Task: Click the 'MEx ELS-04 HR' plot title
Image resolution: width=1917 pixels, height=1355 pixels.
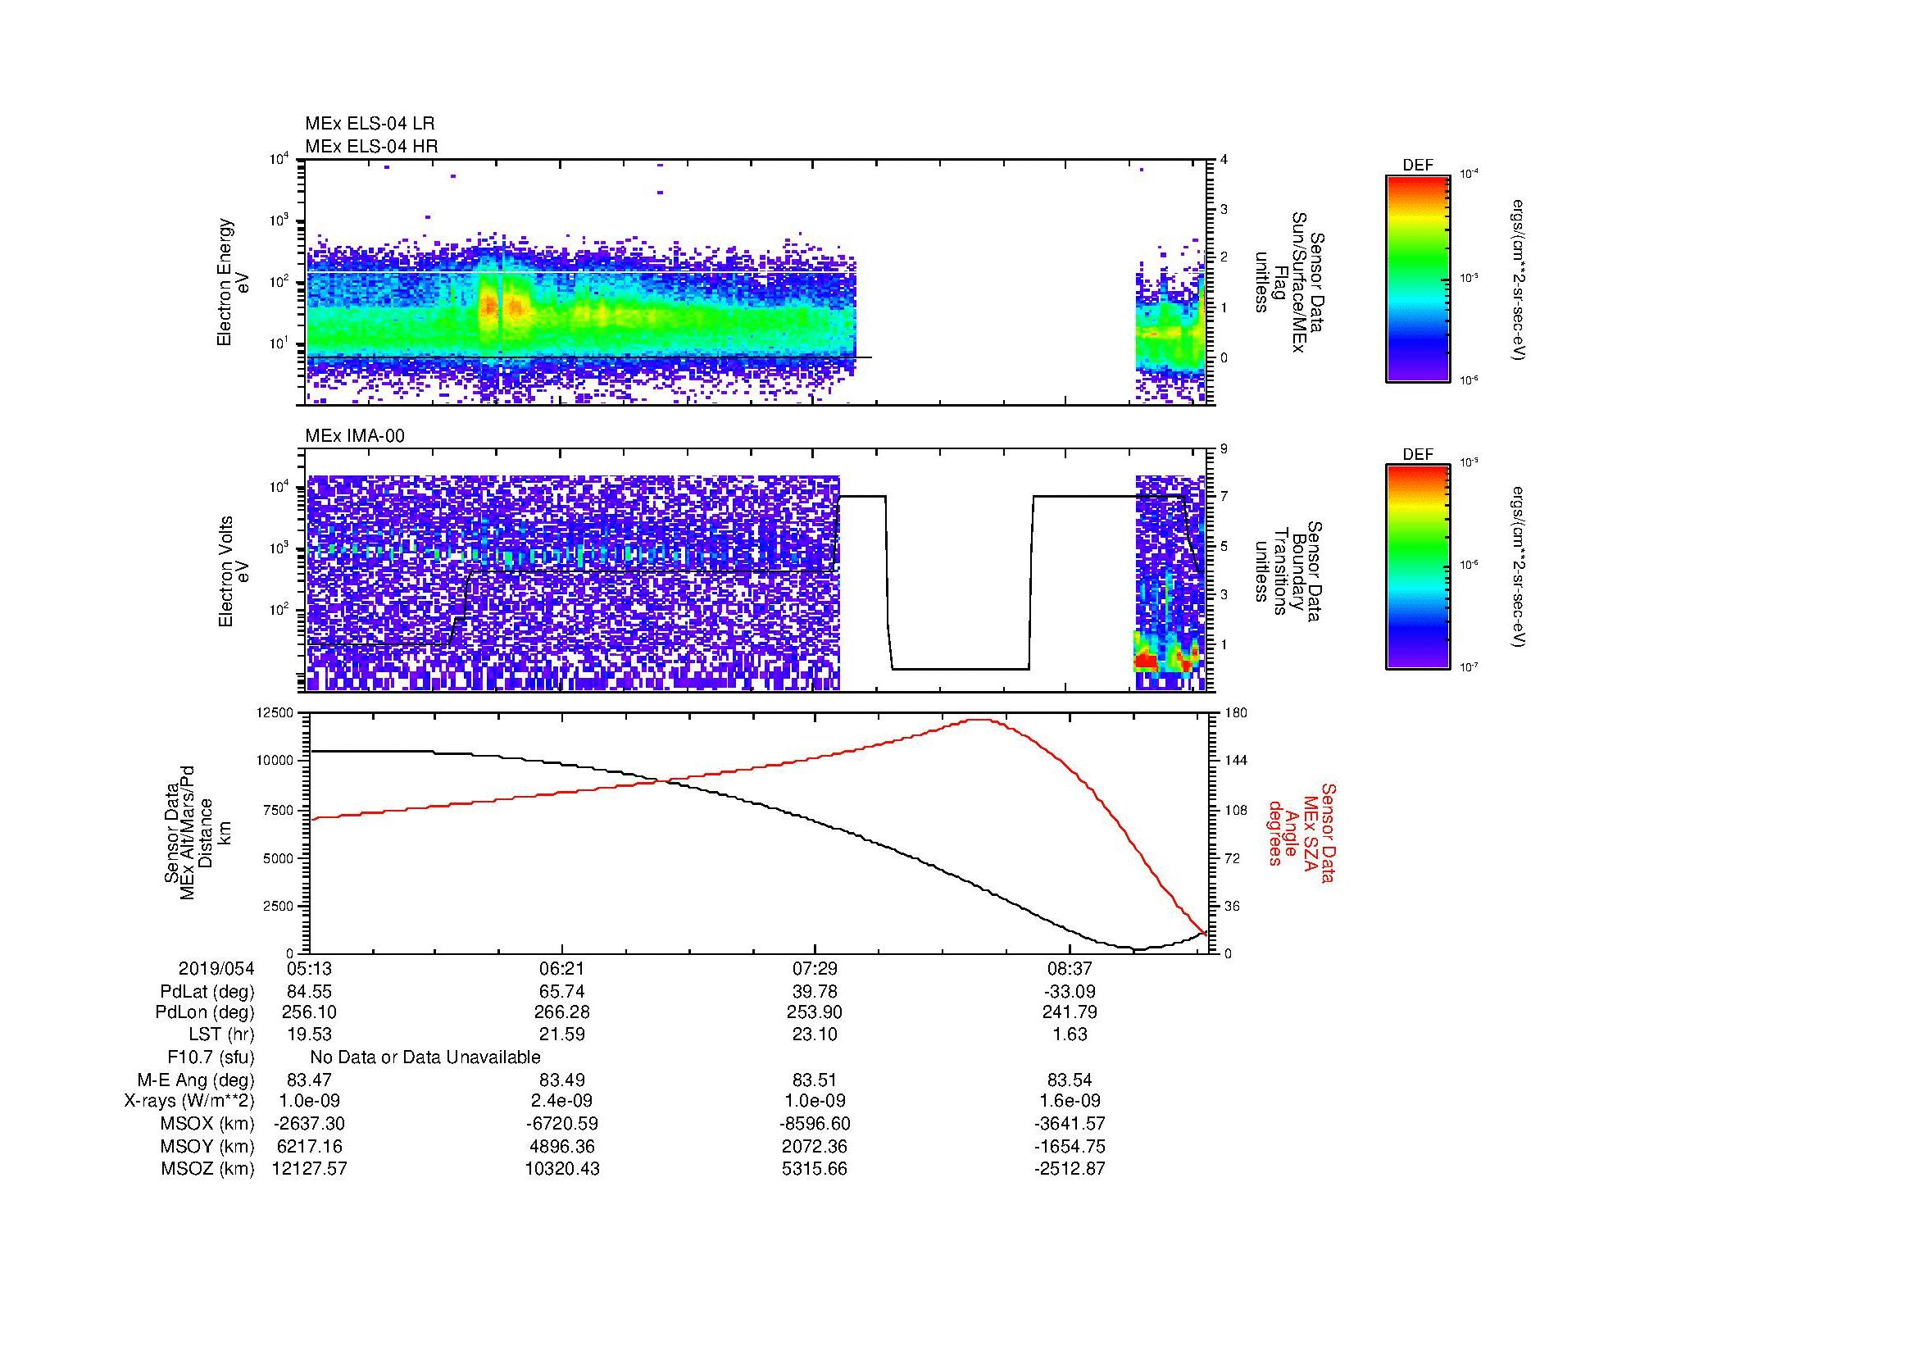Action: pyautogui.click(x=371, y=147)
